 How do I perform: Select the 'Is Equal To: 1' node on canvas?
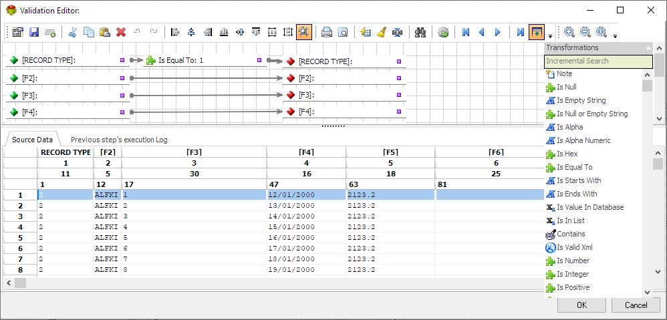point(205,61)
